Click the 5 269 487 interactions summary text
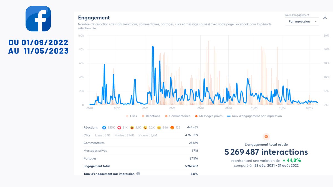This screenshot has height=187, width=333. coord(266,152)
